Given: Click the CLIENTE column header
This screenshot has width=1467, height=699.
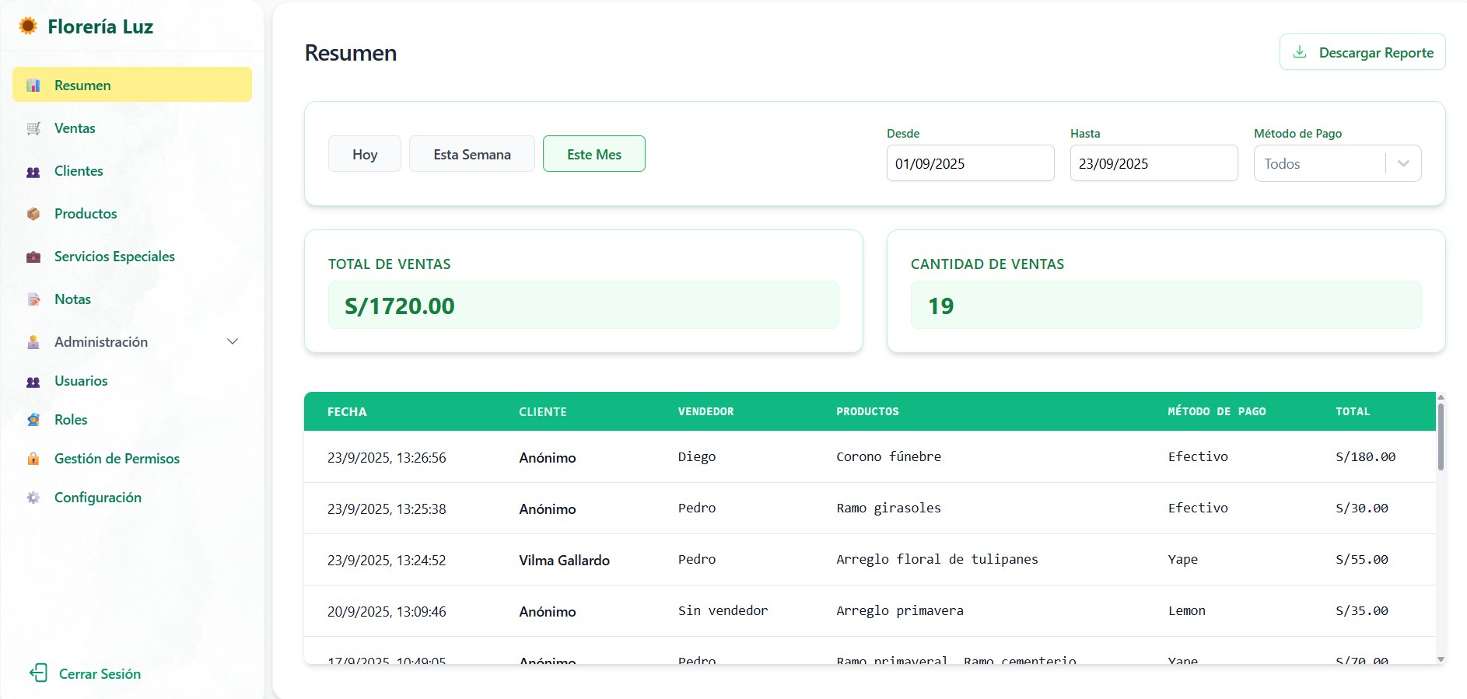Looking at the screenshot, I should click(543, 411).
